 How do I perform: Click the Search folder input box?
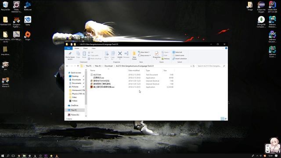pos(211,66)
